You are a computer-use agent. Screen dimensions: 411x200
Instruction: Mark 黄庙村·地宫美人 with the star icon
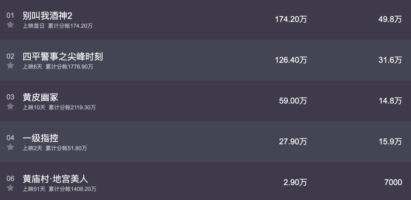[10, 188]
